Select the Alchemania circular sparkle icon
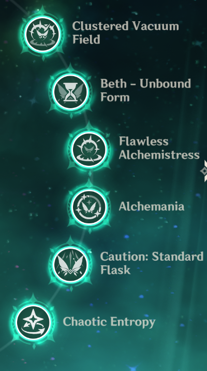Image resolution: width=207 pixels, height=371 pixels. 89,207
